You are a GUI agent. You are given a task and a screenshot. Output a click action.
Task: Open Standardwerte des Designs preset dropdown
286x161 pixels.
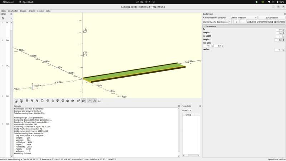217,22
